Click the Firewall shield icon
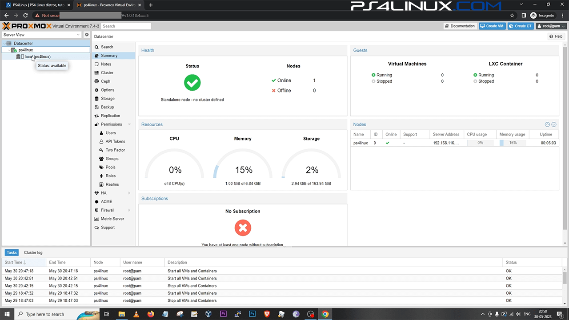The height and width of the screenshot is (320, 569). [x=96, y=210]
